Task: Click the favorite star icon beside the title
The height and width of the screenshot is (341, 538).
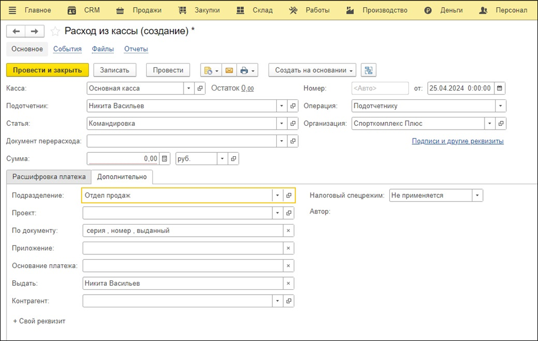Action: (x=55, y=31)
